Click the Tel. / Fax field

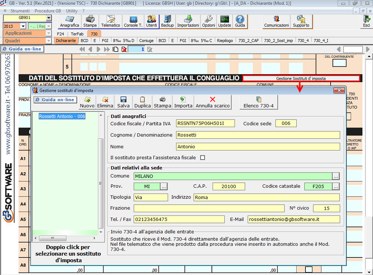(x=179, y=219)
